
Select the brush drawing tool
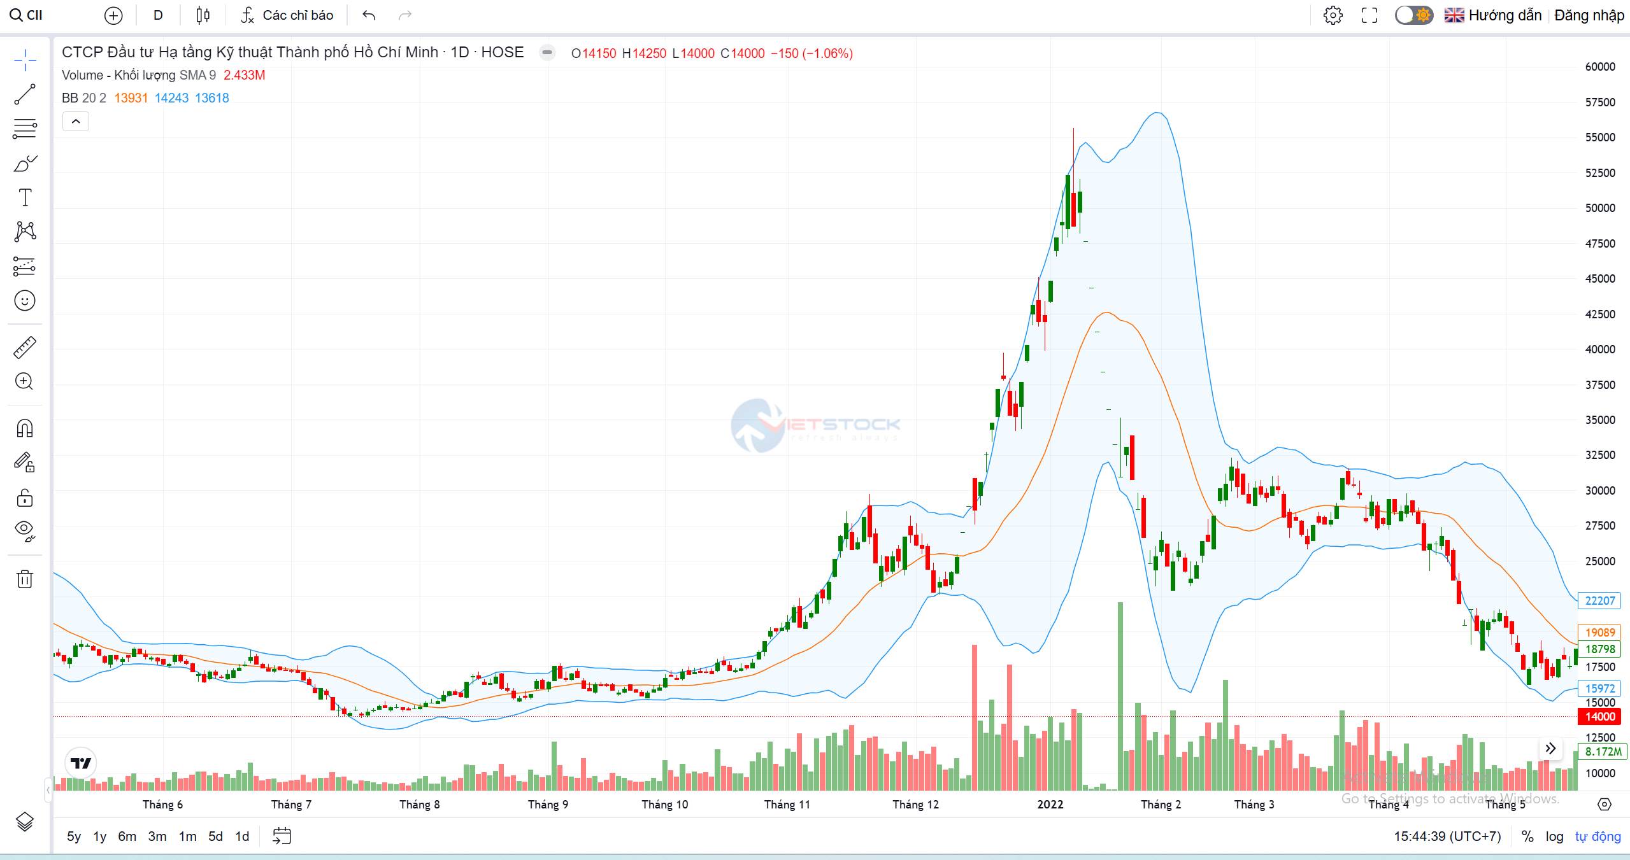pos(25,164)
